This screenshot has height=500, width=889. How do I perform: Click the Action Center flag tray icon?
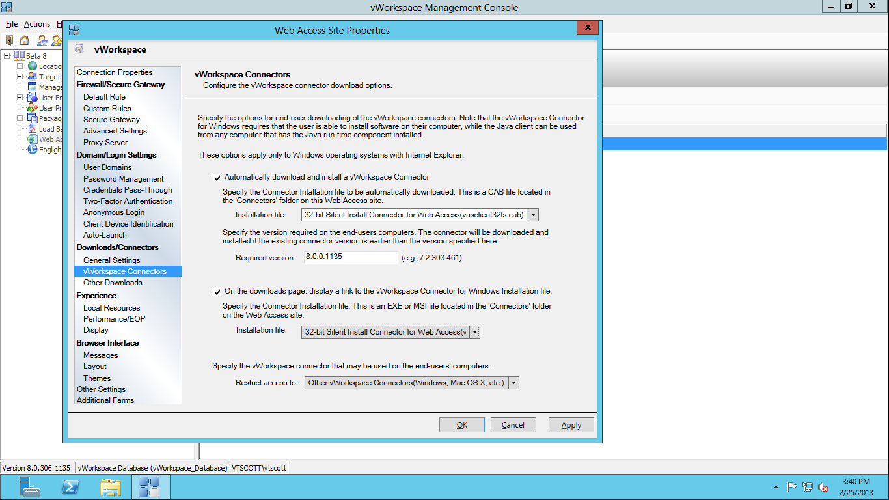(x=791, y=486)
